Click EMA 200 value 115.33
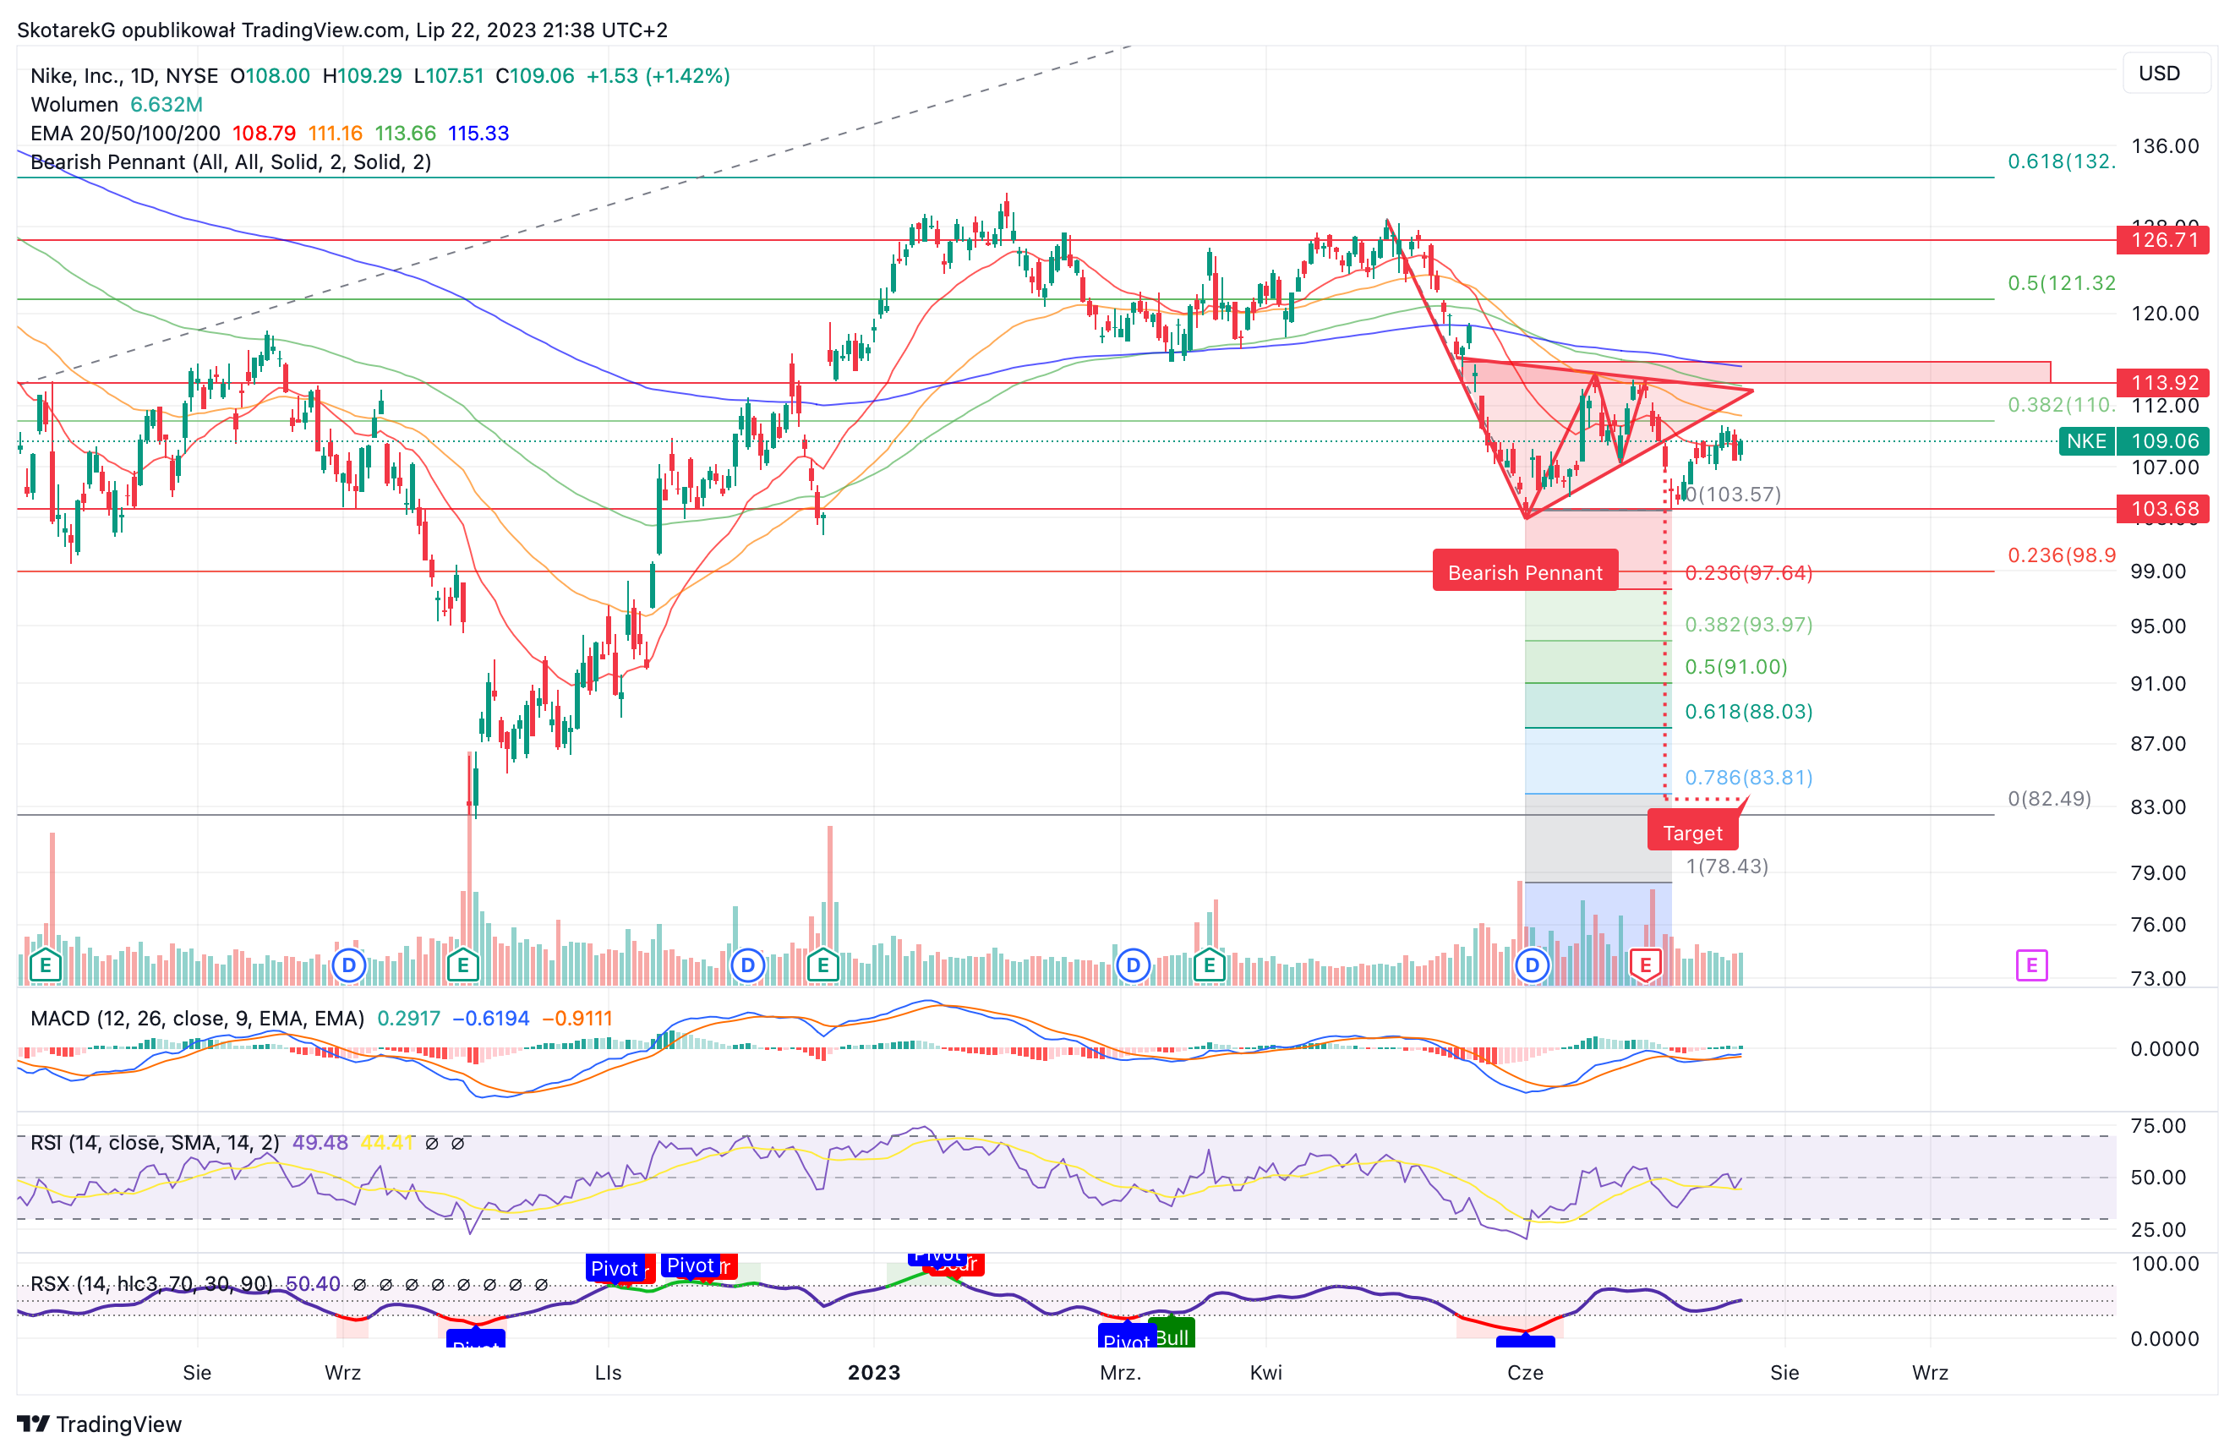 click(x=478, y=134)
